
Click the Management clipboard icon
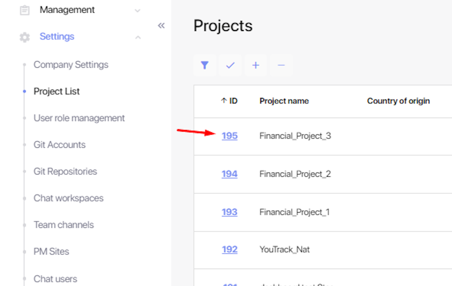click(25, 10)
